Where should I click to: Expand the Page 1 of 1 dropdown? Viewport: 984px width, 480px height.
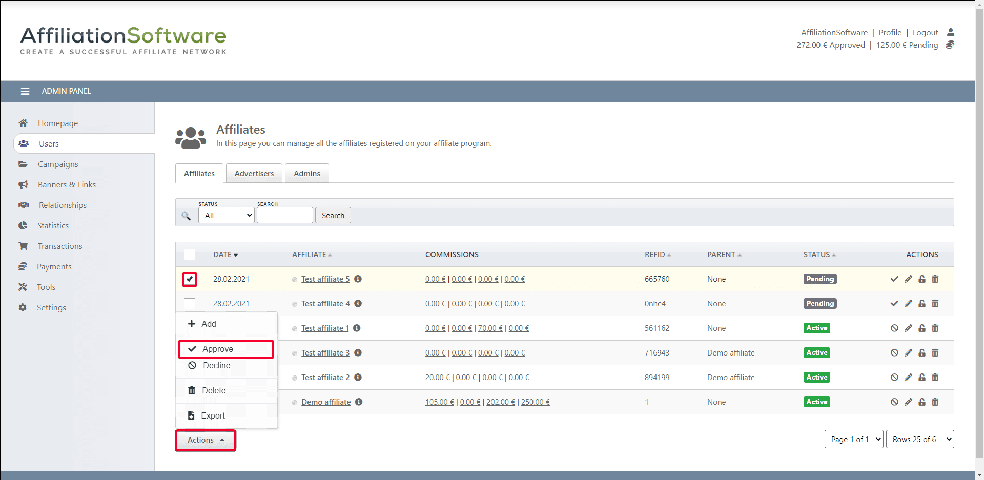[x=853, y=440]
